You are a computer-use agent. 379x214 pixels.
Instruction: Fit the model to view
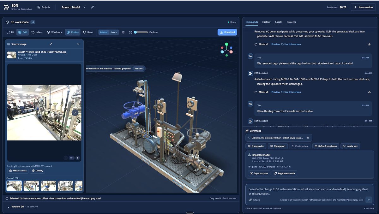(x=10, y=32)
